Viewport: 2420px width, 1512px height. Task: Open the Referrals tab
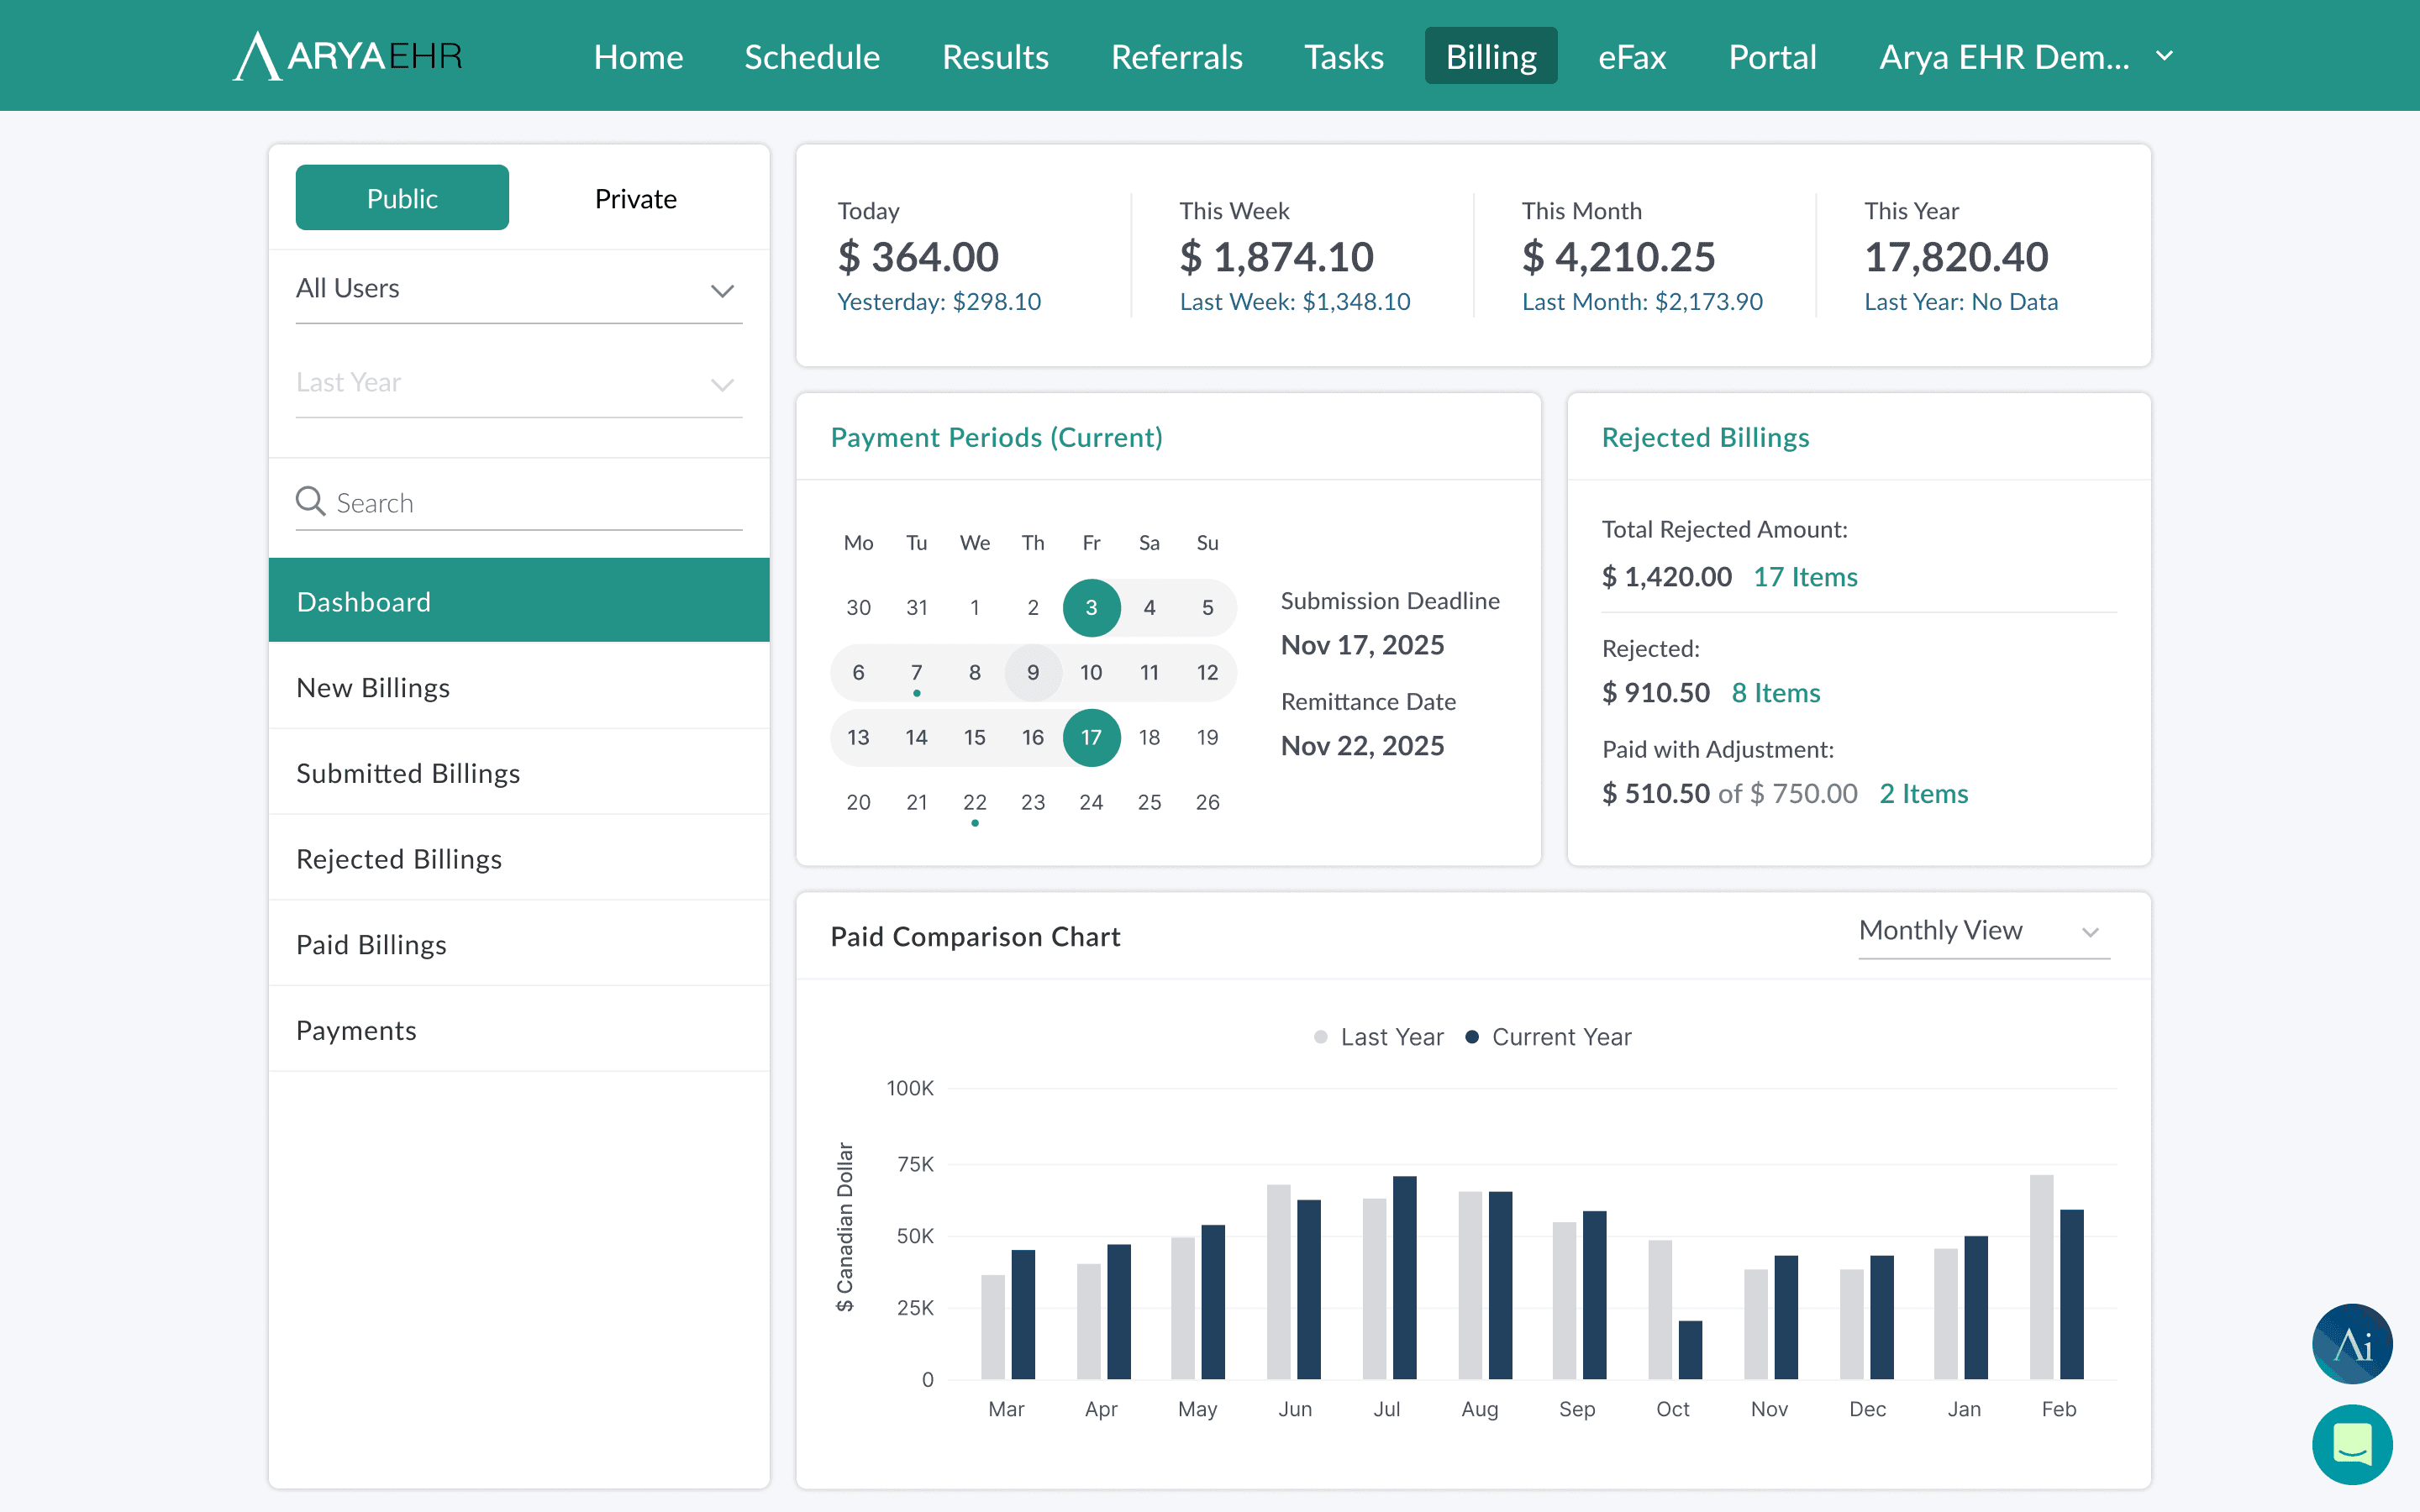tap(1177, 56)
